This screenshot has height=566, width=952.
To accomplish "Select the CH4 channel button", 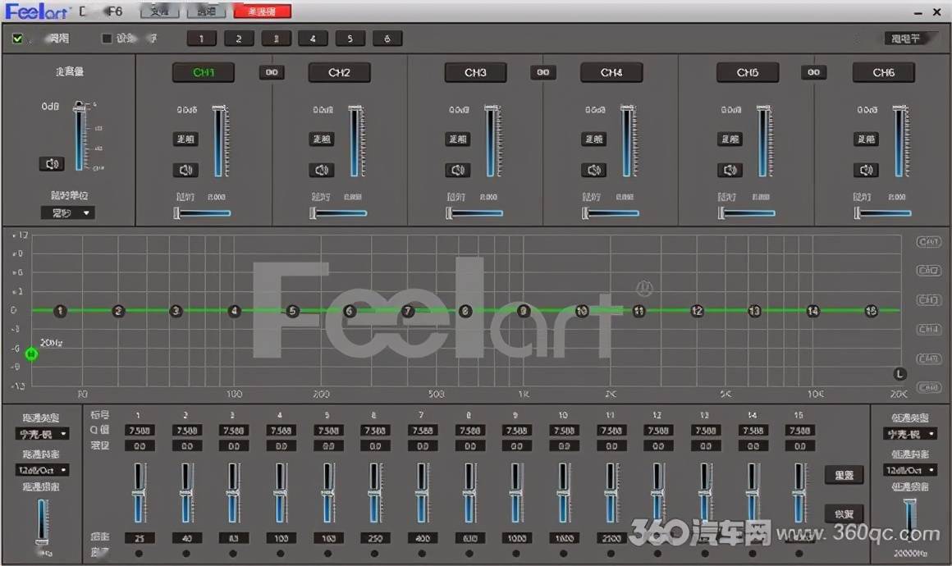I will [x=611, y=73].
